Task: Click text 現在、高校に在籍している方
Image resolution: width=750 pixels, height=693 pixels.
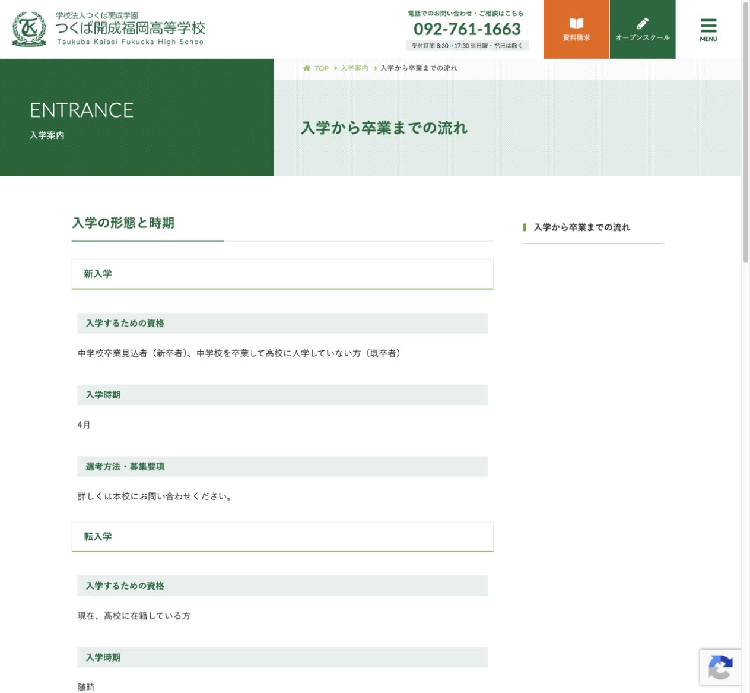Action: 134,616
